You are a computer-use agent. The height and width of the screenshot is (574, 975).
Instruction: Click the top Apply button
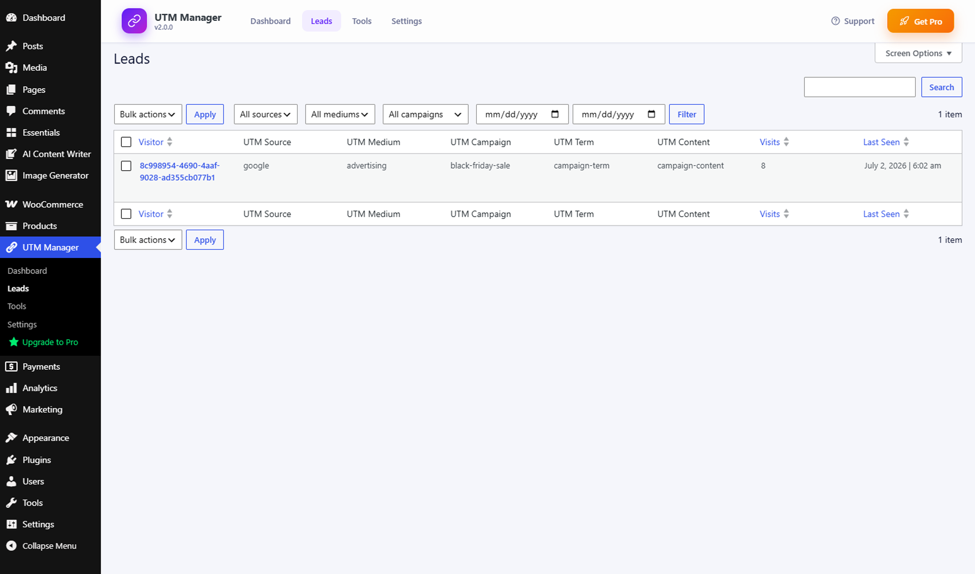[x=205, y=114]
